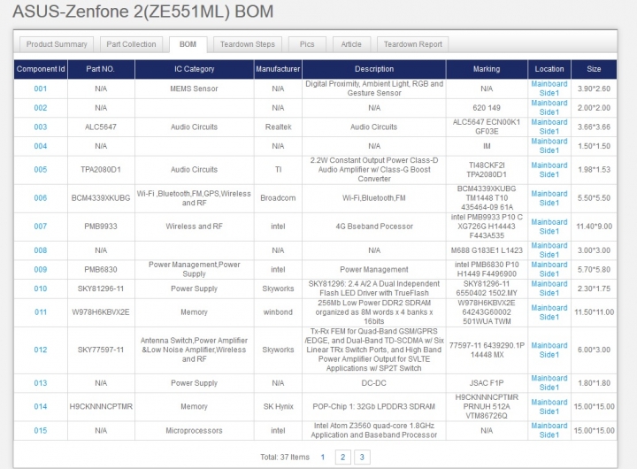Image resolution: width=637 pixels, height=469 pixels.
Task: Select page 1 in pagination
Action: [323, 457]
